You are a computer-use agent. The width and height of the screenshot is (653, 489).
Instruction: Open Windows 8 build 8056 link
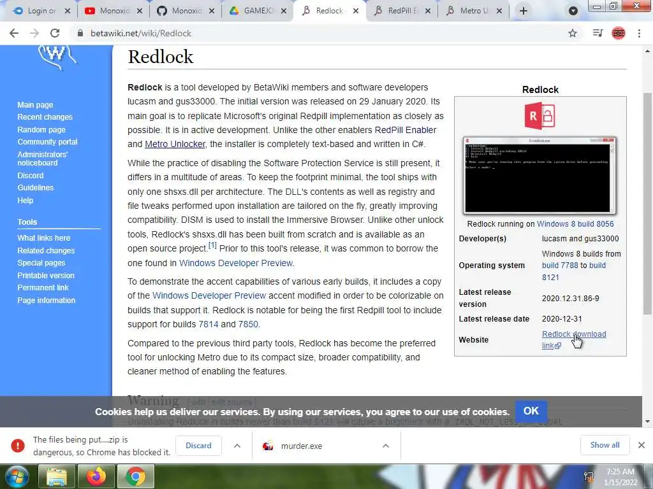pos(575,223)
